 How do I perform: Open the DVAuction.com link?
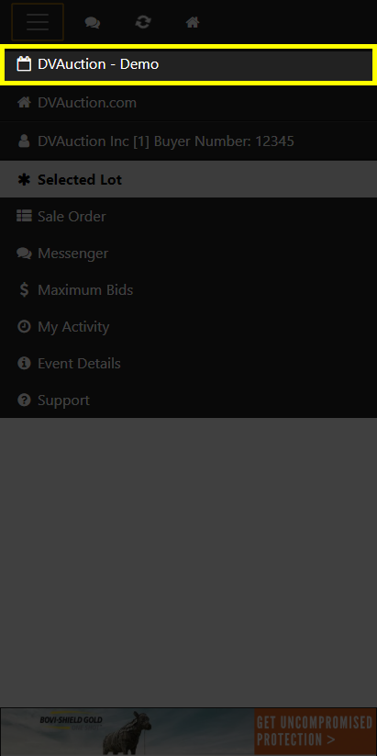point(188,103)
